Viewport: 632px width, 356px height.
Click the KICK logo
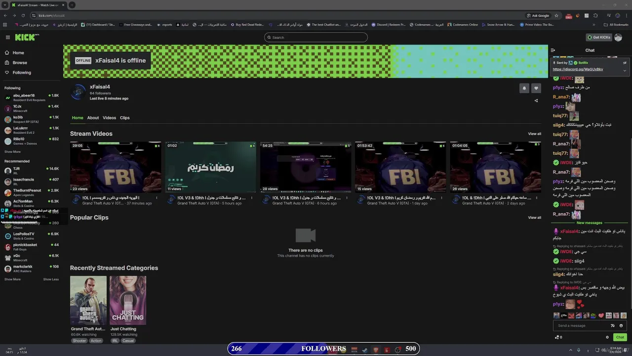point(26,38)
